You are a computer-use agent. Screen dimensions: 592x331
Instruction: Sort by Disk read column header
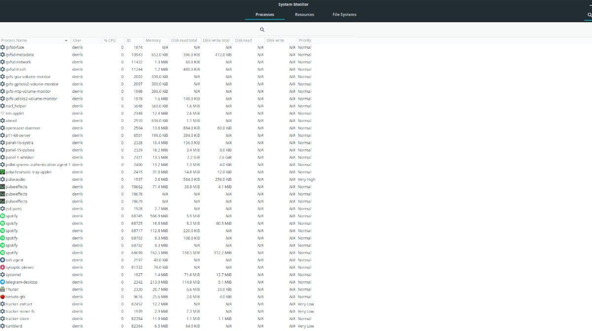point(249,41)
